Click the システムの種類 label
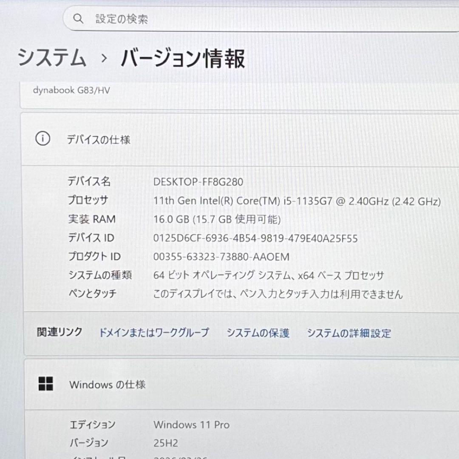 pos(100,275)
